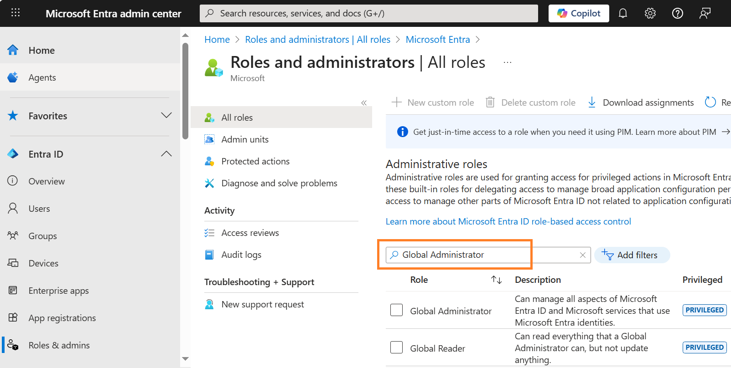The width and height of the screenshot is (731, 368).
Task: Open the ellipsis menu beside the page title
Action: 507,62
